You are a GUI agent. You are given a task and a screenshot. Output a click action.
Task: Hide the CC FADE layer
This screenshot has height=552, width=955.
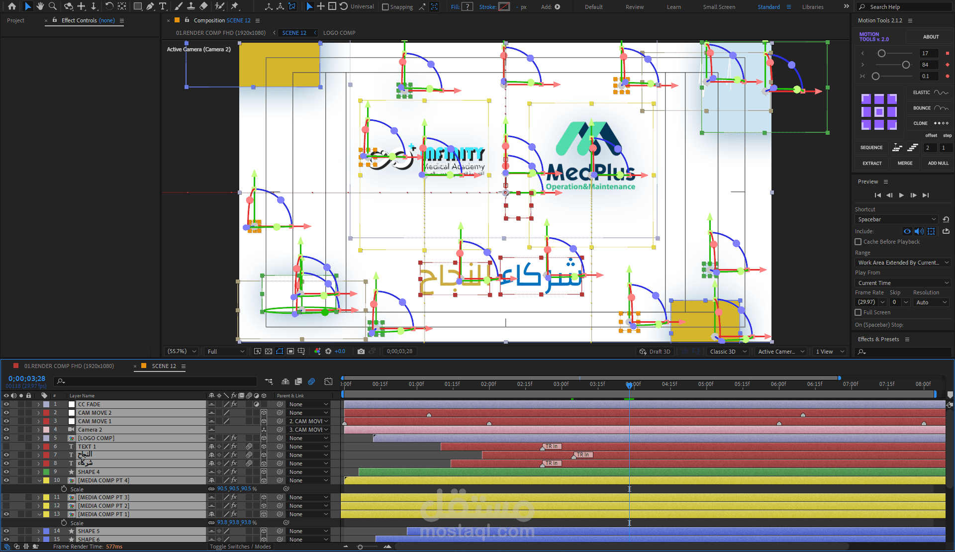pyautogui.click(x=6, y=404)
